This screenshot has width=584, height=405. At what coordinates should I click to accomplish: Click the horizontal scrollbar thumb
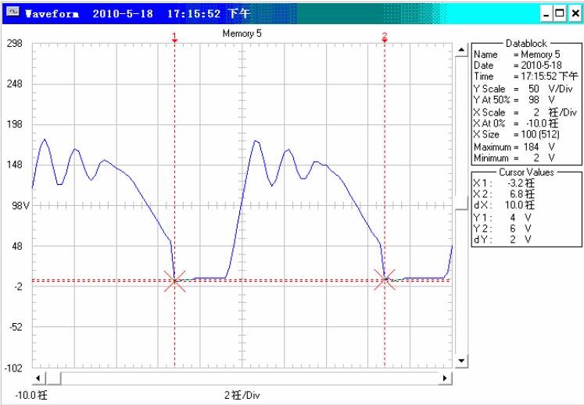55,378
